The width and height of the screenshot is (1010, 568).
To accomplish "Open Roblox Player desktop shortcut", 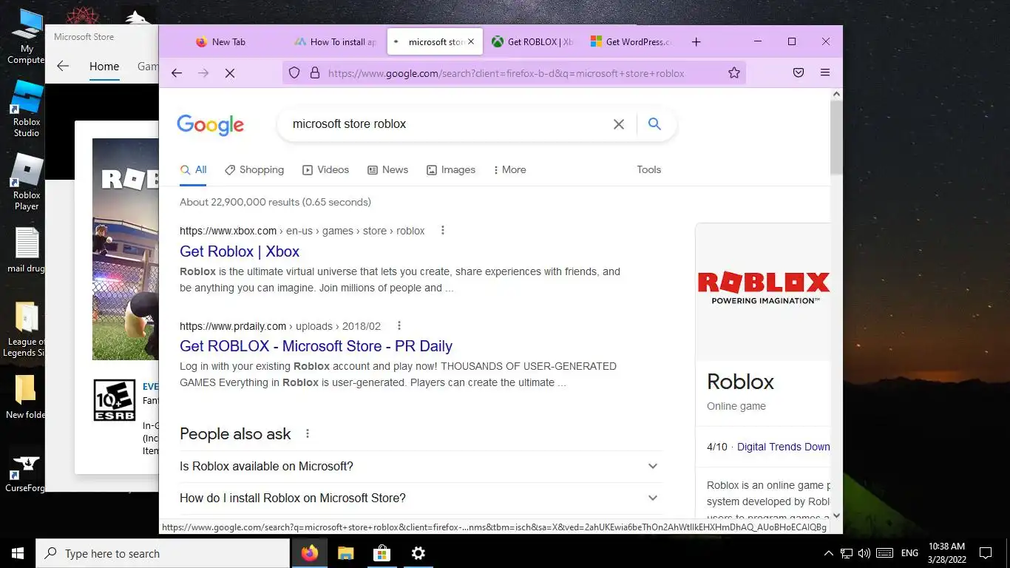I will [x=27, y=183].
